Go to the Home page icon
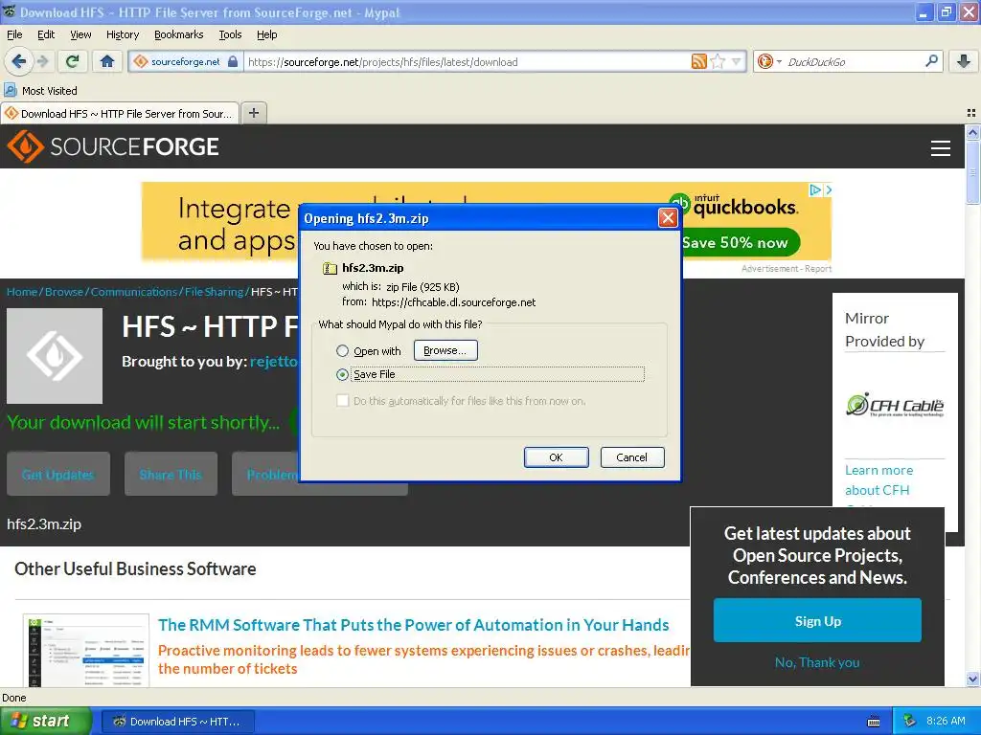Screen dimensions: 981x735 107,61
